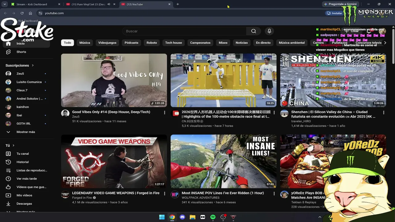Click channel avatar beside Good Vibes Only #14 title
Image resolution: width=395 pixels, height=222 pixels.
pos(65,113)
